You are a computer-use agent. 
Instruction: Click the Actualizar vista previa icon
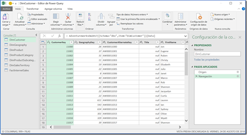point(19,16)
